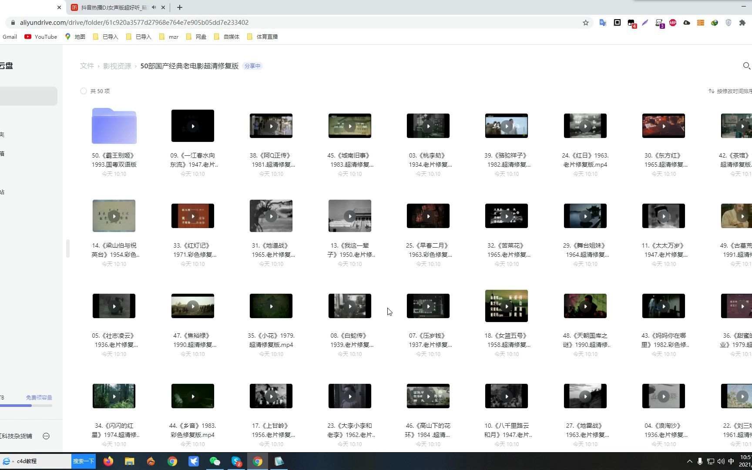Open the extensions puzzle icon
This screenshot has height=470, width=752.
742,23
